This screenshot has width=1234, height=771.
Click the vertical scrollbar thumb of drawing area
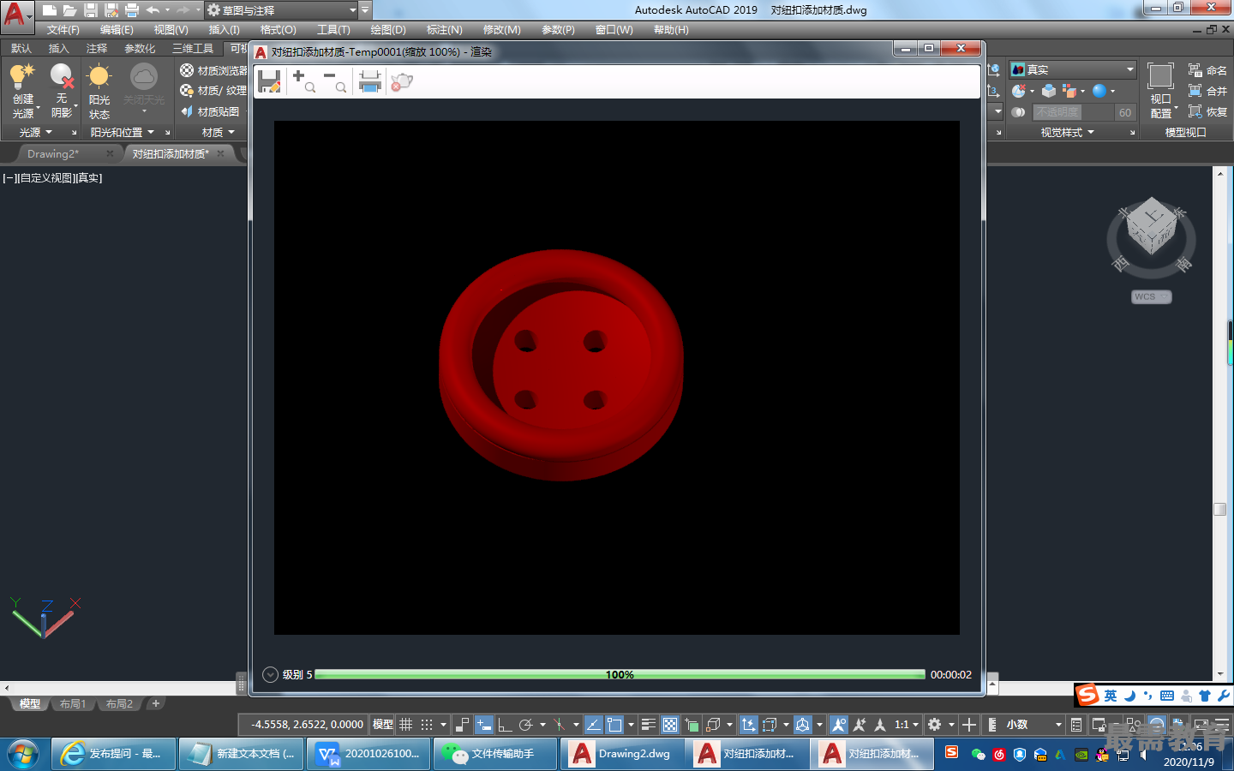(x=1219, y=509)
